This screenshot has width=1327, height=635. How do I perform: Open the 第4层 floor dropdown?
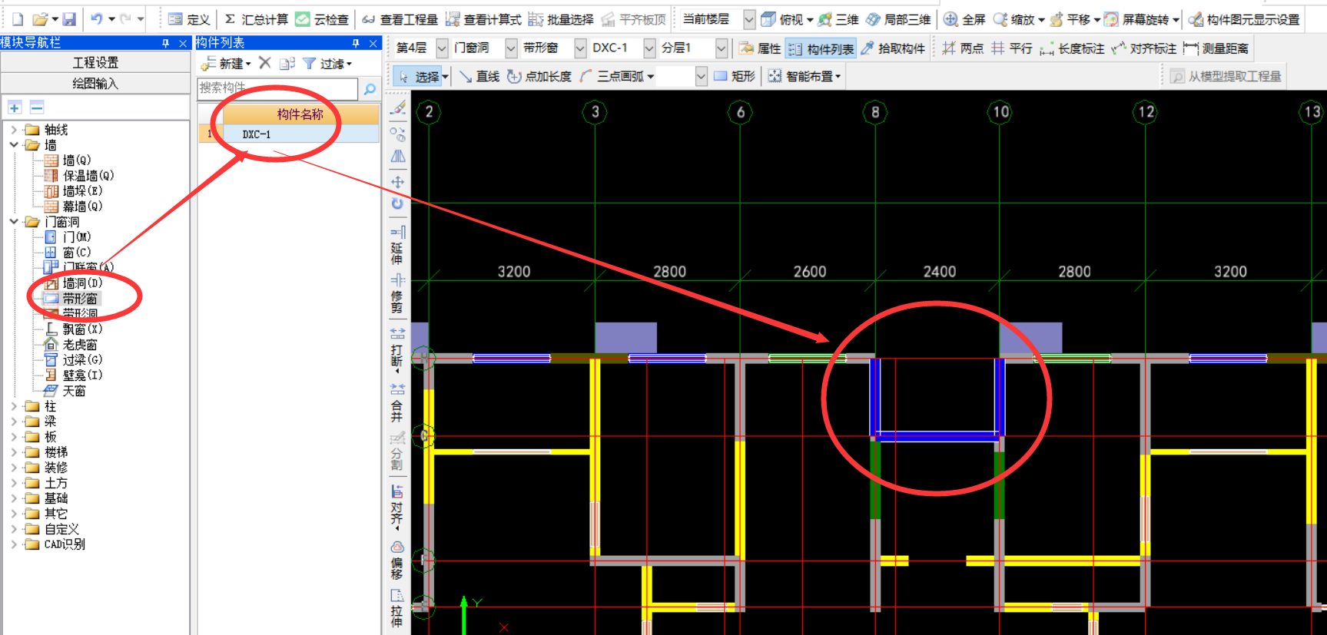click(x=442, y=48)
